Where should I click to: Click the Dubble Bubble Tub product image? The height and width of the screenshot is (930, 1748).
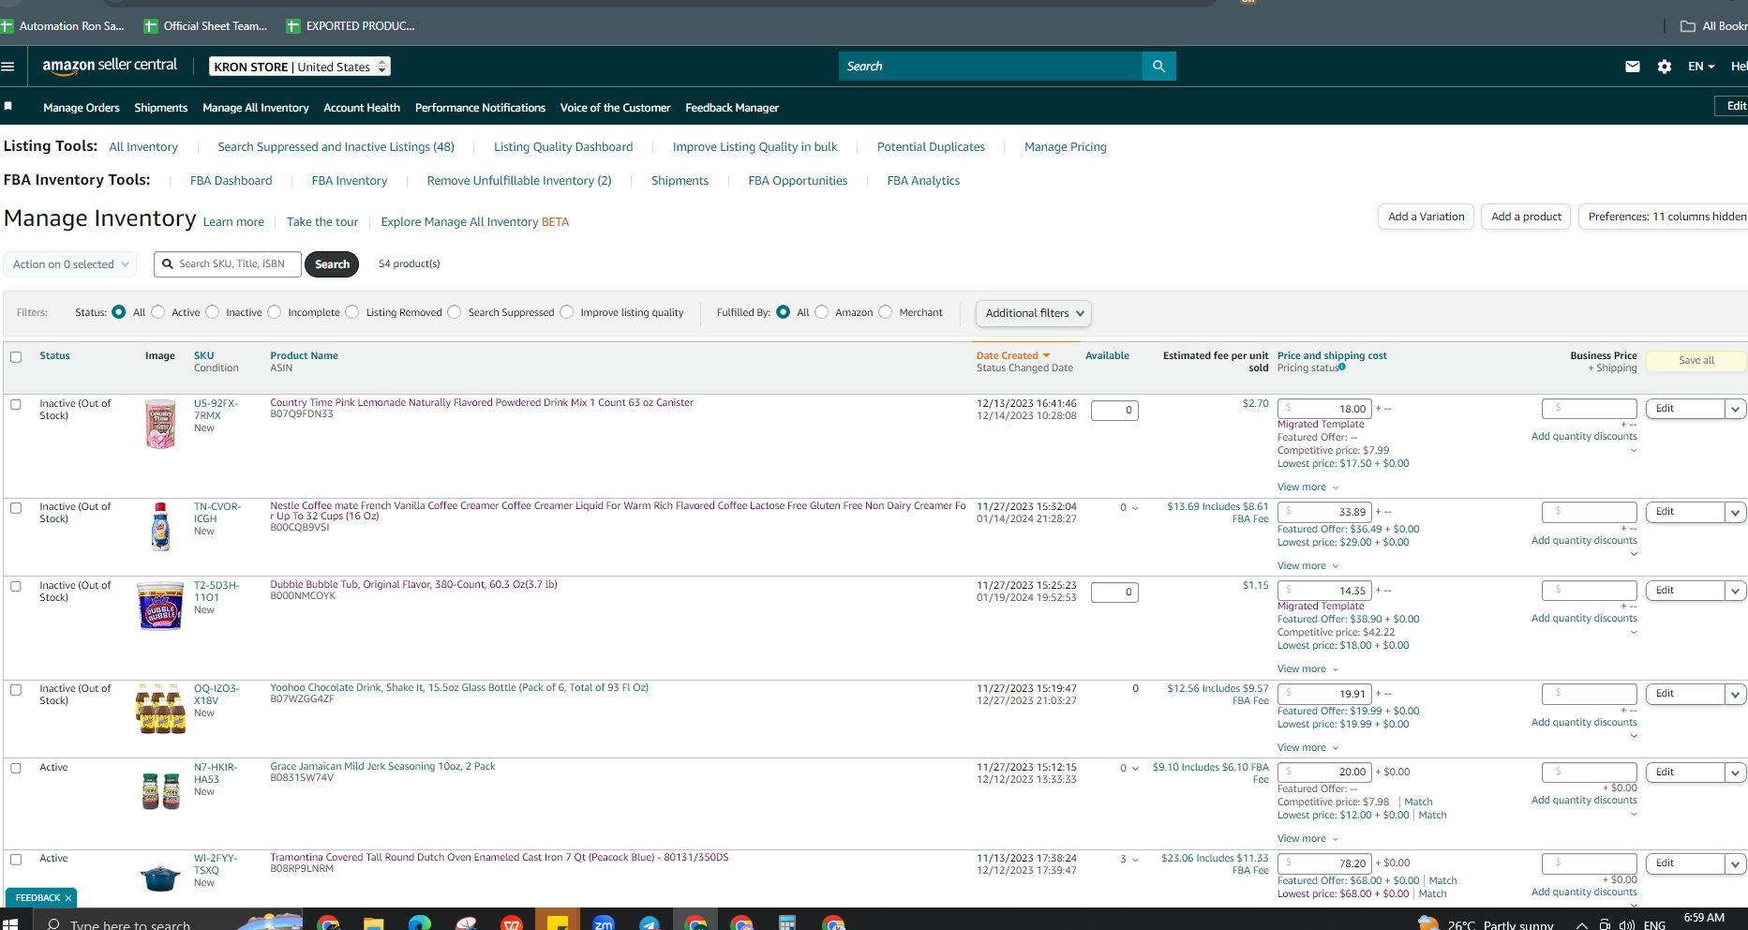[x=160, y=606]
